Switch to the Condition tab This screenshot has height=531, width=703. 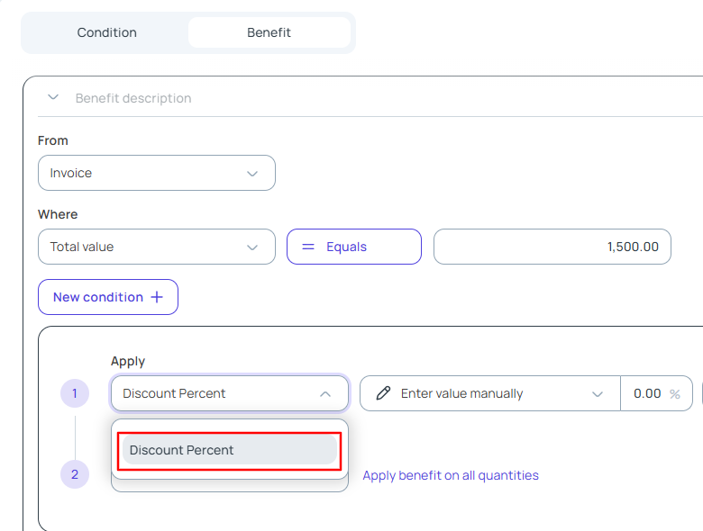coord(107,32)
